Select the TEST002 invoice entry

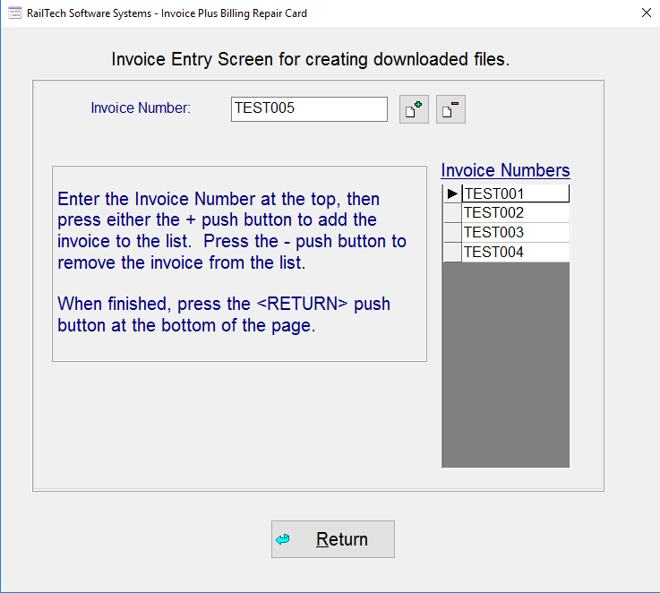pyautogui.click(x=515, y=213)
